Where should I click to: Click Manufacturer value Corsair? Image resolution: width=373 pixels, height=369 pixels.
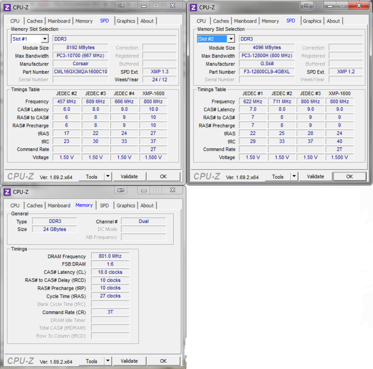coord(81,63)
